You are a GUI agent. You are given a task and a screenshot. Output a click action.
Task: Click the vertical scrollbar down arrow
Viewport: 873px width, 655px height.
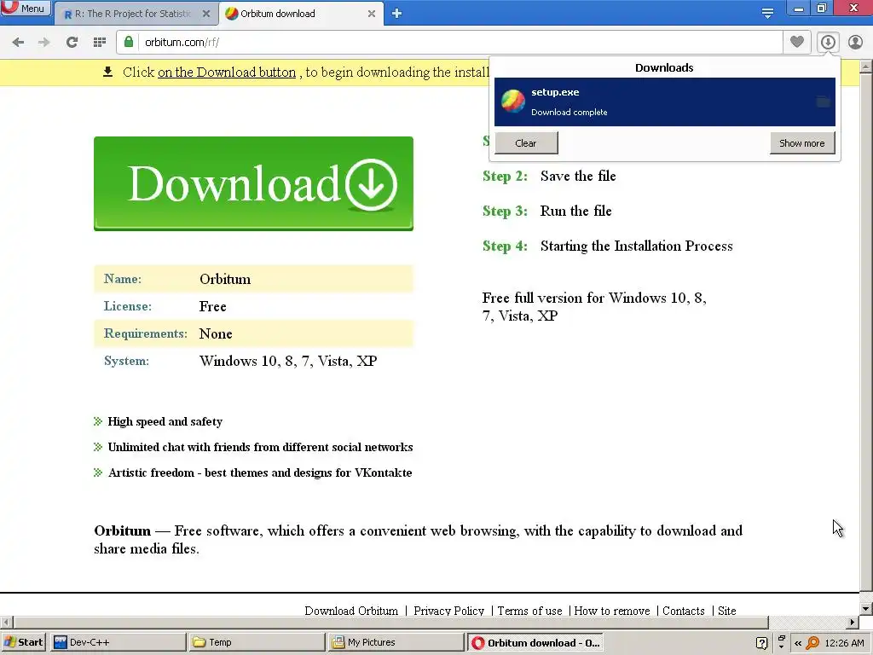(866, 609)
